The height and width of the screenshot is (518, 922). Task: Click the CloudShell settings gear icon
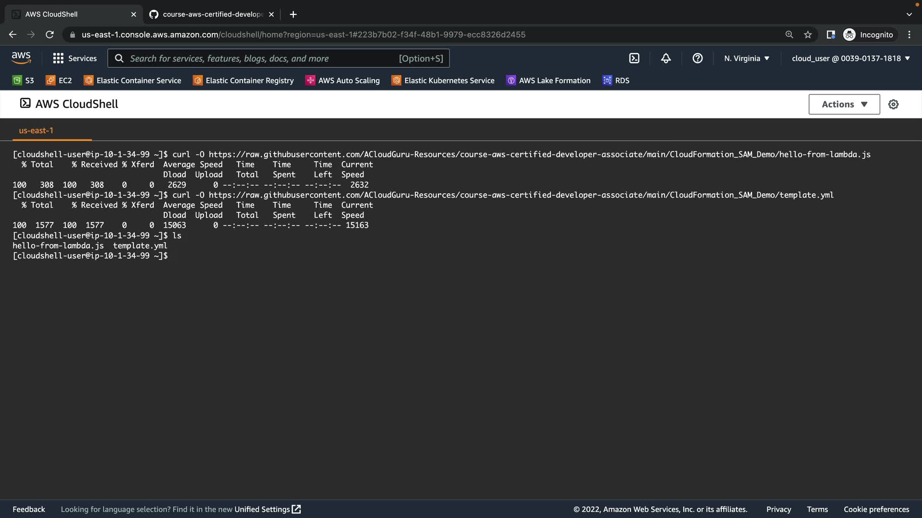[x=893, y=104]
